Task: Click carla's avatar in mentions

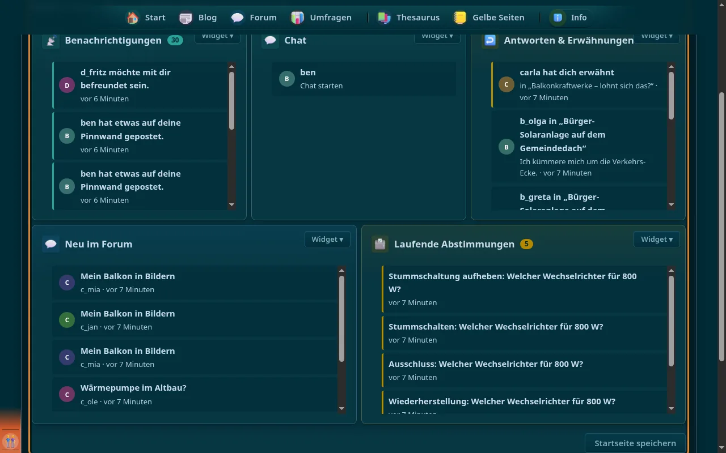Action: point(506,84)
